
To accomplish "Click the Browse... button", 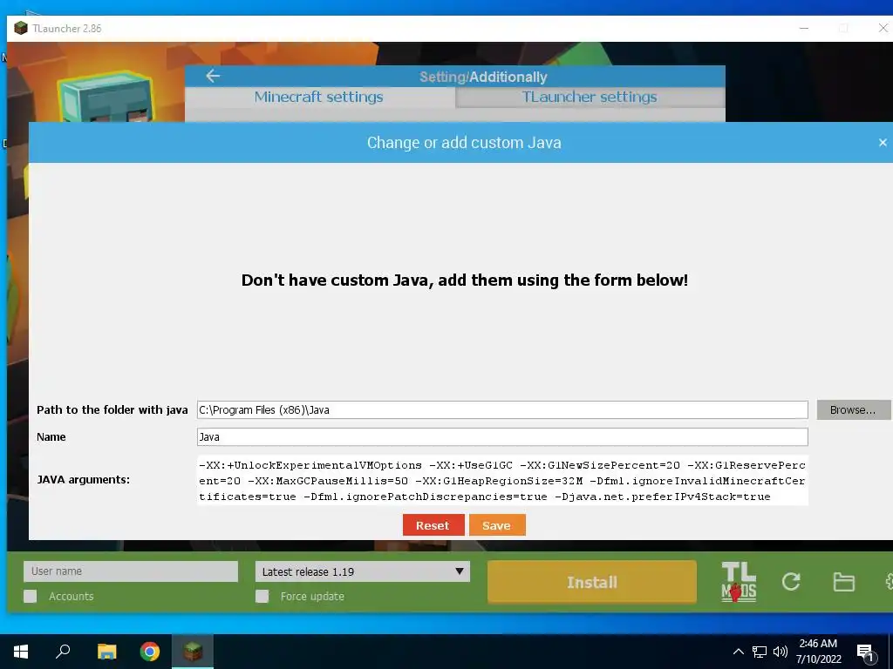I will pyautogui.click(x=853, y=409).
